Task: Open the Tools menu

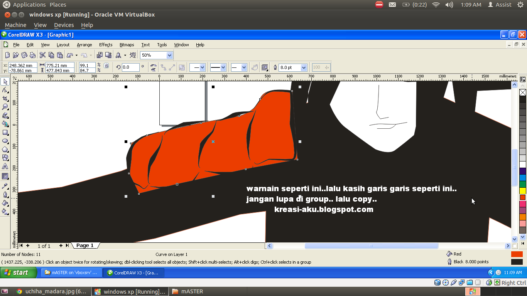Action: [x=162, y=45]
